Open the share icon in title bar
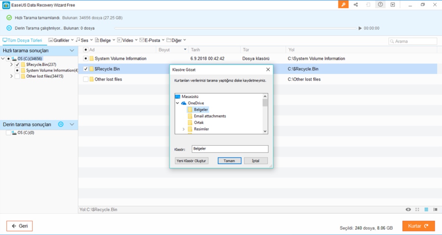Viewport: 442px width, 235px height. coord(356,4)
